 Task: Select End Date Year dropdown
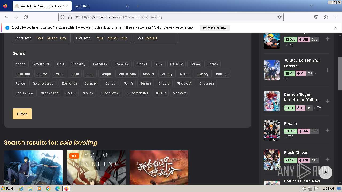(x=100, y=38)
